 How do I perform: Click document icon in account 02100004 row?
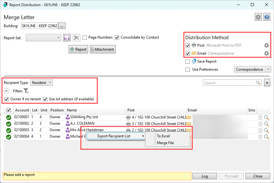pyautogui.click(x=260, y=137)
